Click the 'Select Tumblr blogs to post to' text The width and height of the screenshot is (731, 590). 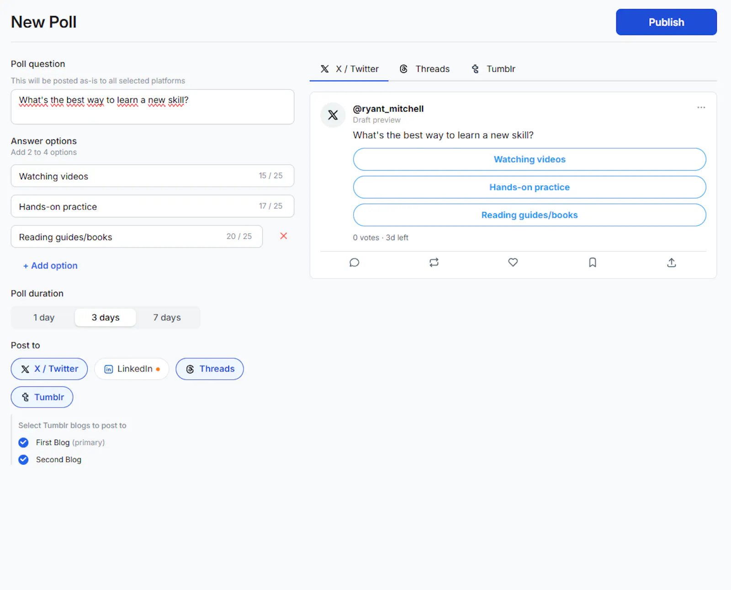(72, 425)
